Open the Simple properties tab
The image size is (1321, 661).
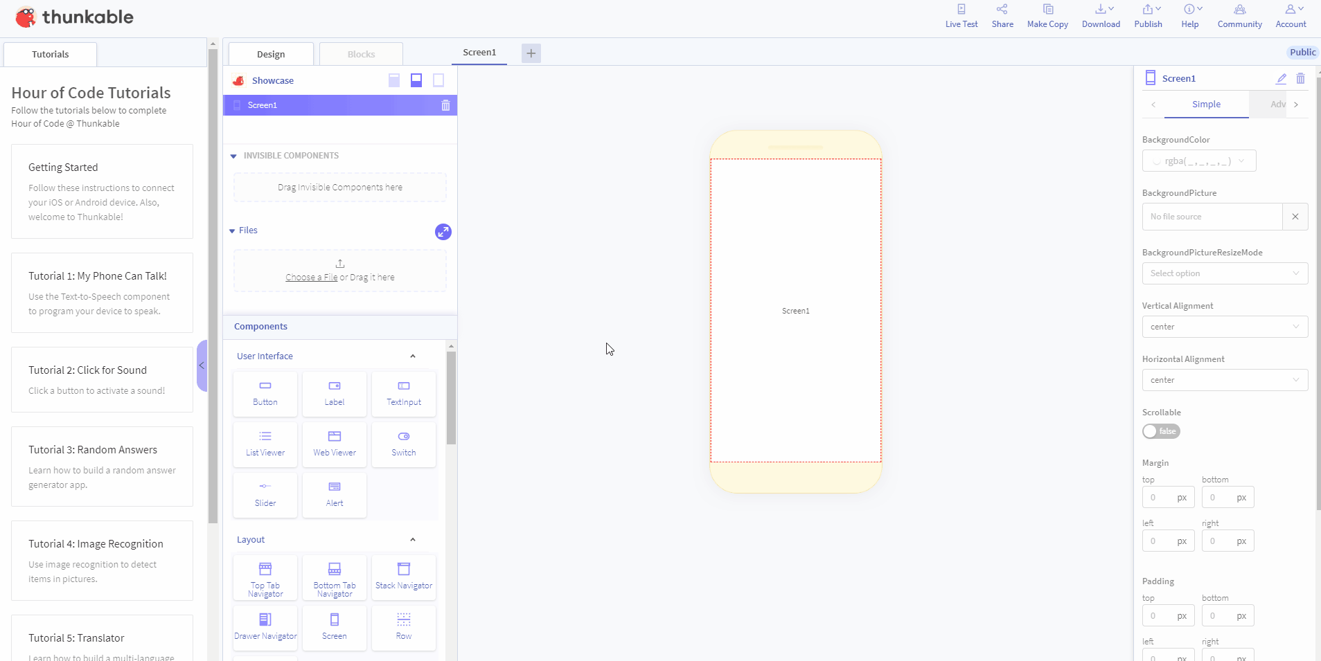[x=1206, y=105]
